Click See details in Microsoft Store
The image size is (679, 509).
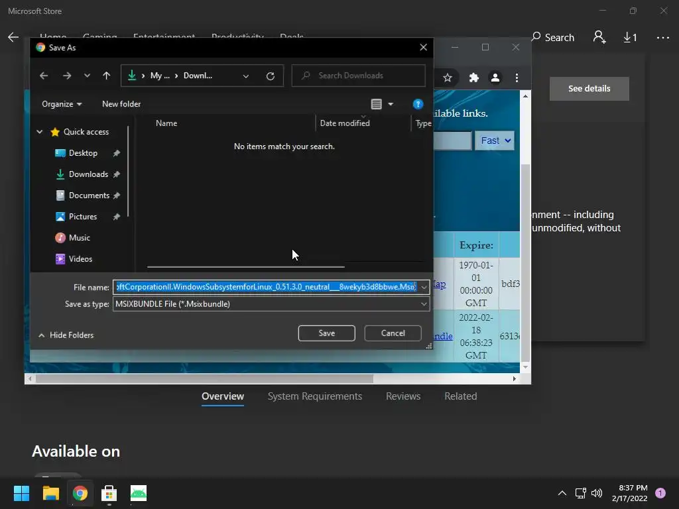589,88
